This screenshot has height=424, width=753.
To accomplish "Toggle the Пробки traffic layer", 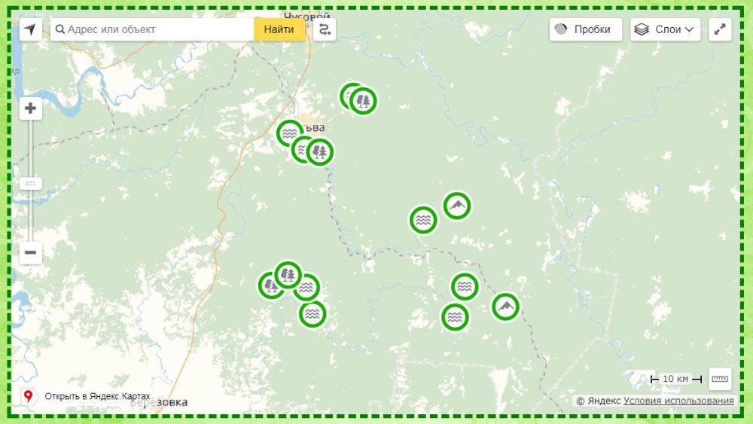I will (584, 29).
